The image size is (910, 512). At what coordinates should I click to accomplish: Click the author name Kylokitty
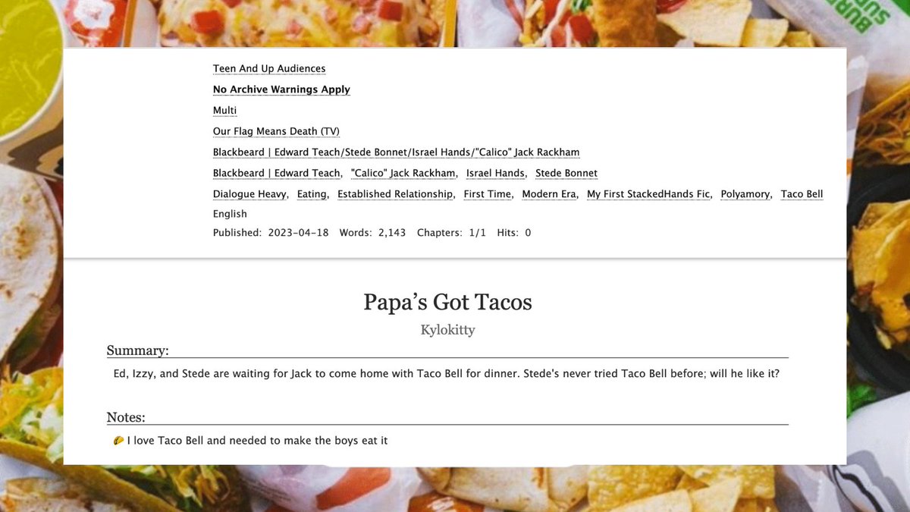[x=447, y=330]
